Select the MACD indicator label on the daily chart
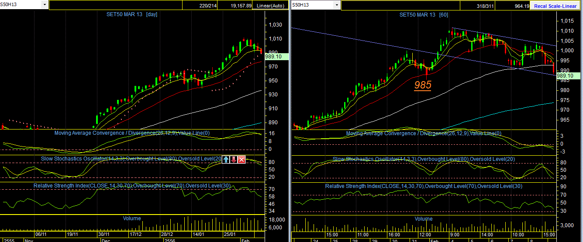 (132, 133)
